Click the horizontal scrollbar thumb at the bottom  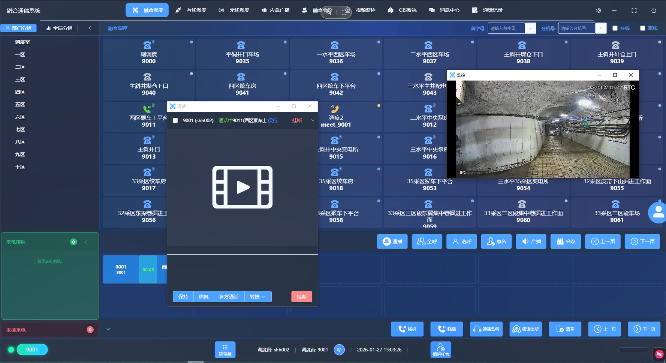pos(196,362)
